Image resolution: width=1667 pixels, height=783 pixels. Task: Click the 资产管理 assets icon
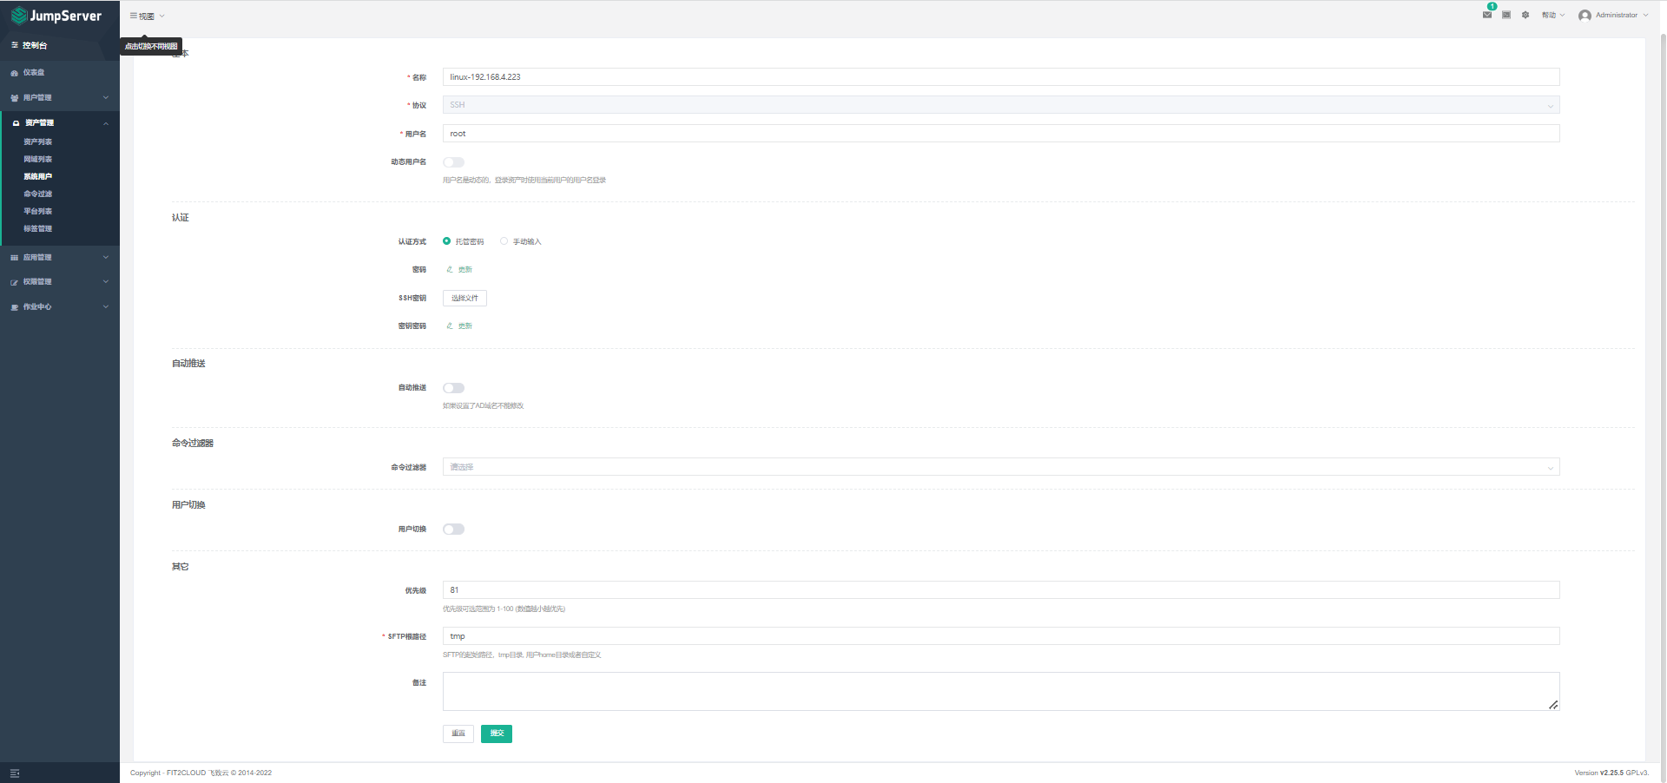click(16, 123)
